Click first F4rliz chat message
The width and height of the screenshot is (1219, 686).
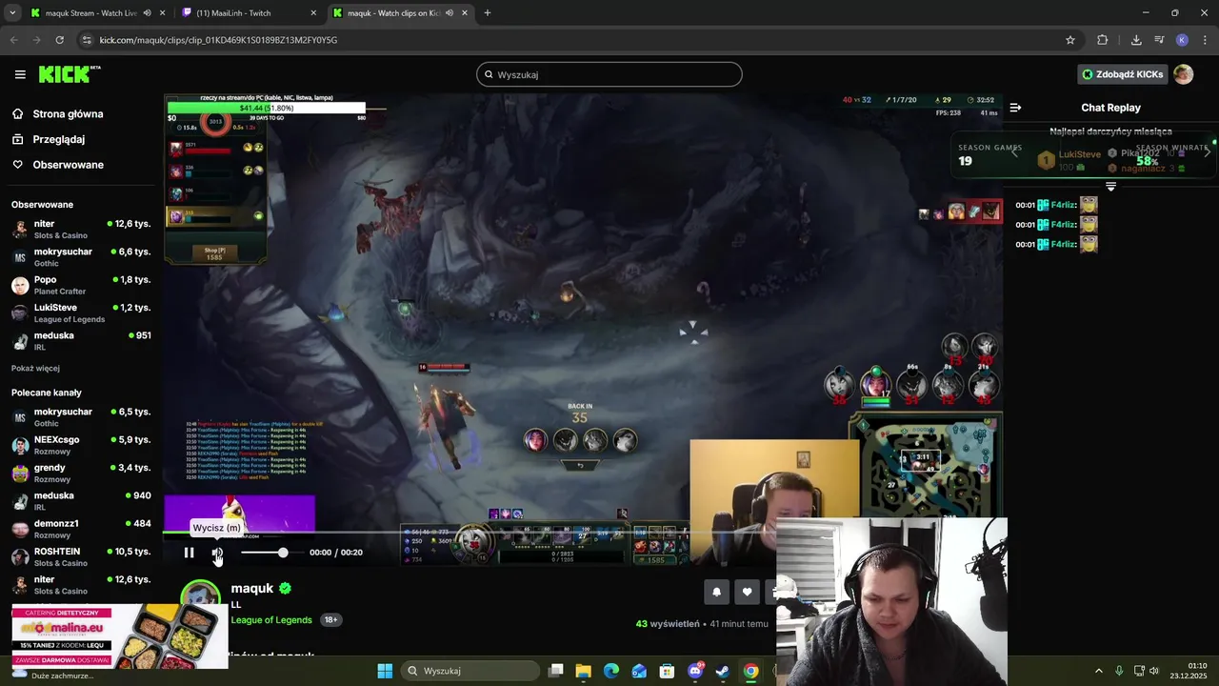point(1057,205)
